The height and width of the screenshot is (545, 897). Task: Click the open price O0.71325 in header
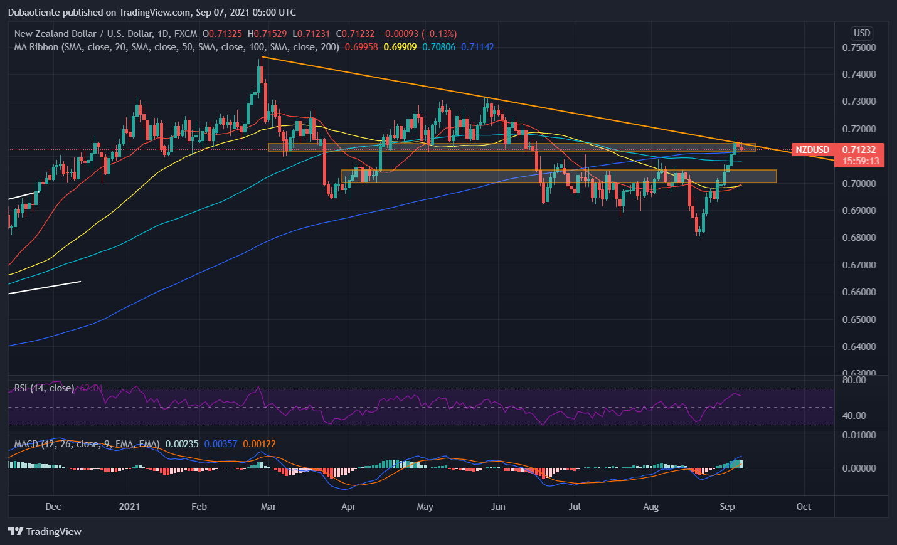point(222,34)
